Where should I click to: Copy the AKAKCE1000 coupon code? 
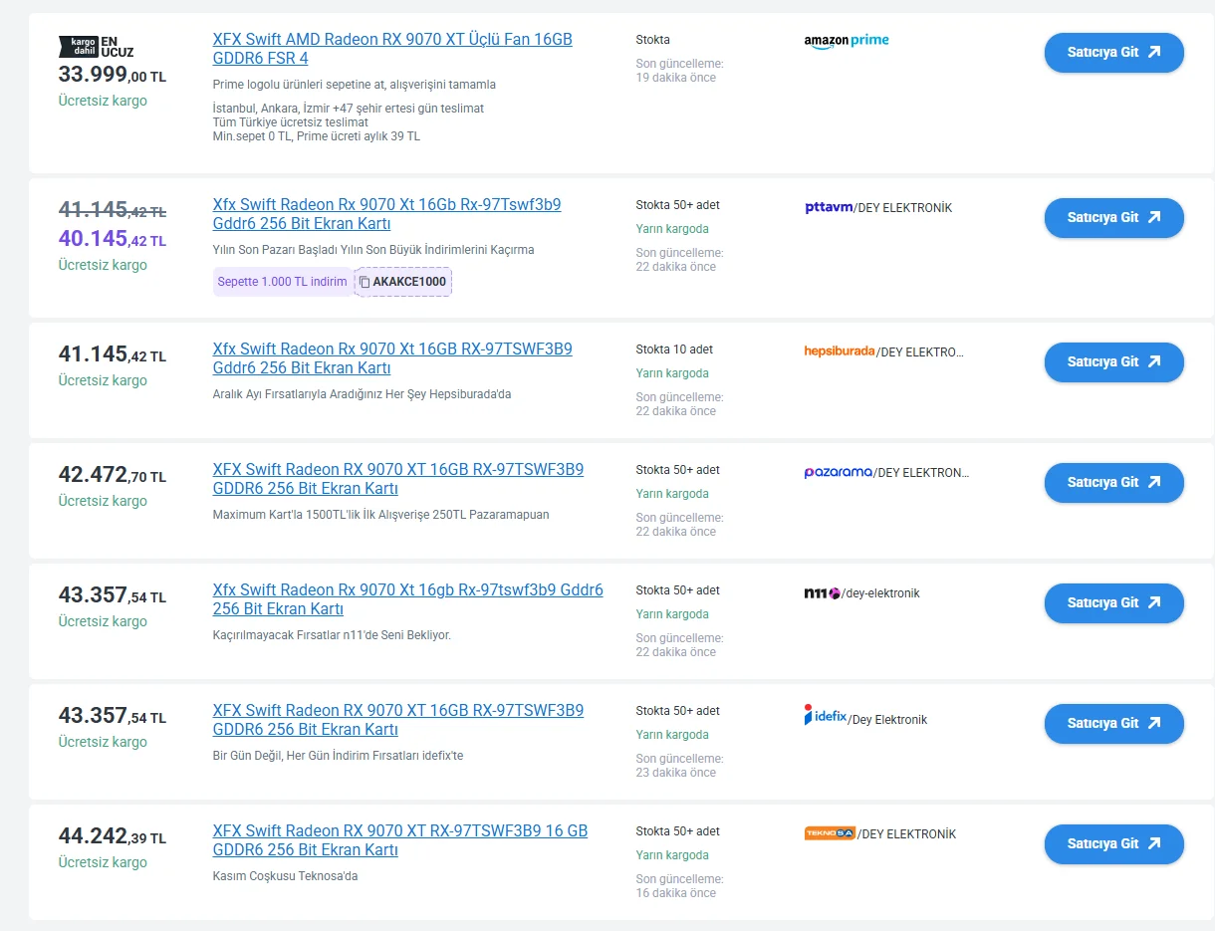click(403, 282)
